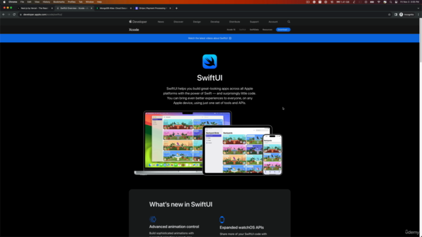The image size is (422, 237).
Task: Open Wi-Fi status in menu bar
Action: click(x=378, y=2)
